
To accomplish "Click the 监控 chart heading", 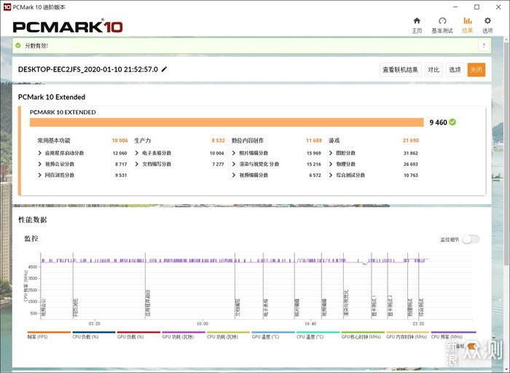I will point(31,238).
